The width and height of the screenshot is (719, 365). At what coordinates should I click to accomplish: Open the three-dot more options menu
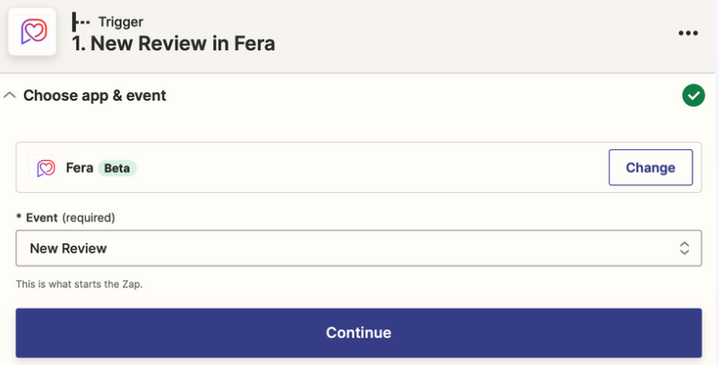click(x=688, y=33)
